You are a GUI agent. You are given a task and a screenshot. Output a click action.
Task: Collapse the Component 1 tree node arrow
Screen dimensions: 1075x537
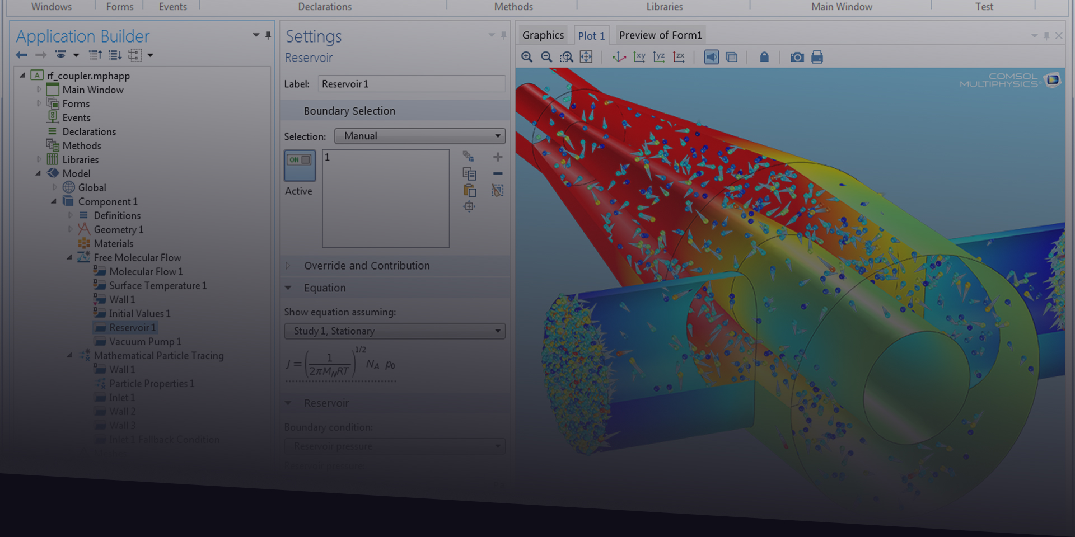[54, 201]
